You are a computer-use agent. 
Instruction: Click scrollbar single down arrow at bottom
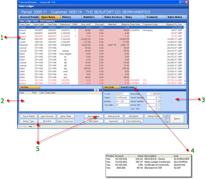tap(185, 83)
